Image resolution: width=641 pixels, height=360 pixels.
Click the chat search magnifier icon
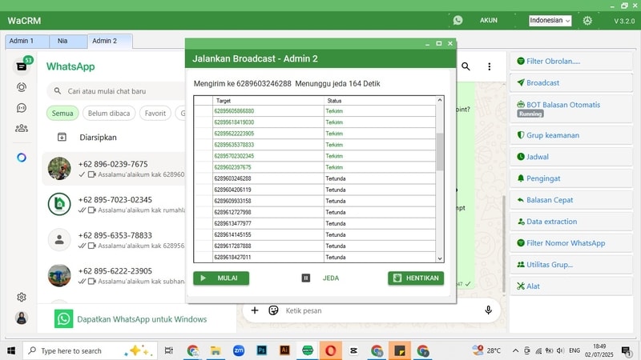(466, 66)
